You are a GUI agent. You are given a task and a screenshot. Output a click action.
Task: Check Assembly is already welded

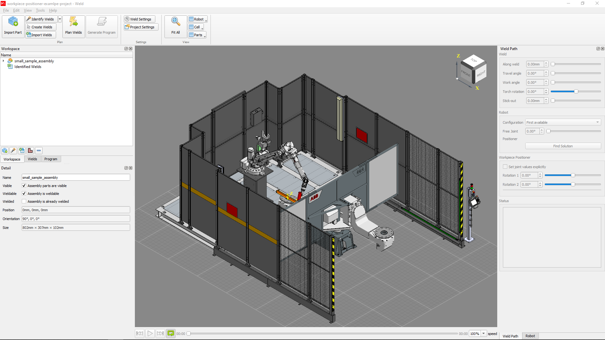point(24,201)
